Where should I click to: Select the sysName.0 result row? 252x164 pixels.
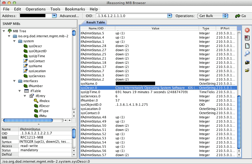159,84
